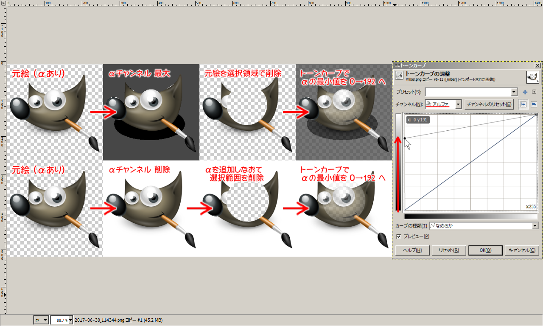Click the プリセット(S): label
Screen dimensions: 543x326
409,93
